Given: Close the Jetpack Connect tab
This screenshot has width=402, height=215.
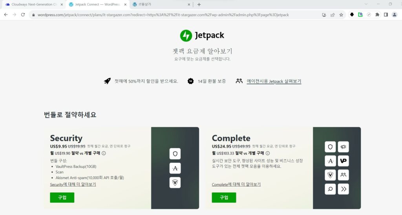Looking at the screenshot, I should [125, 4].
